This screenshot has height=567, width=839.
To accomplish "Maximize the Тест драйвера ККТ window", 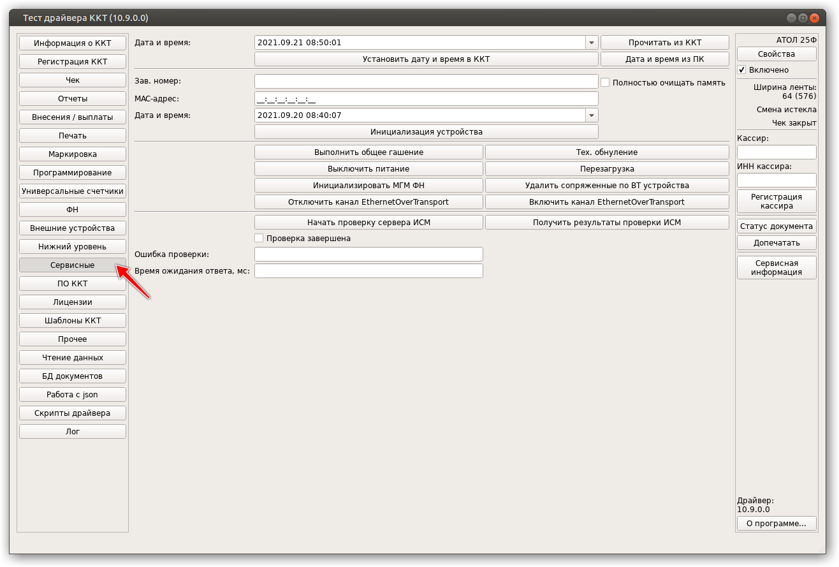I will coord(803,18).
